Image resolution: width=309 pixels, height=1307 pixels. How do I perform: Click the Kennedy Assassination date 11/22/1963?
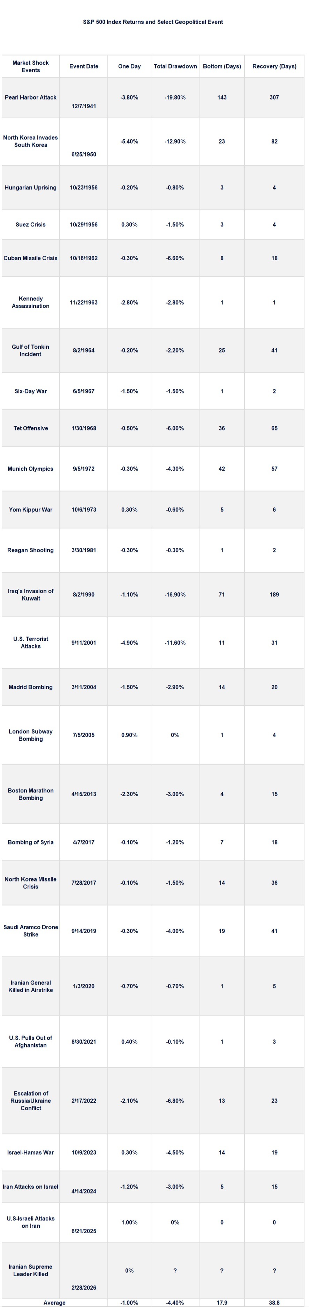pos(84,303)
